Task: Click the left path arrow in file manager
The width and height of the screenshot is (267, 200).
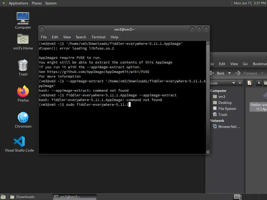Action: click(259, 83)
